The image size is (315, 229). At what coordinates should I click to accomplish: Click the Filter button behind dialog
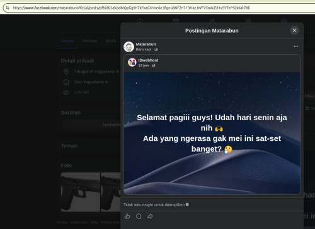pos(309,96)
